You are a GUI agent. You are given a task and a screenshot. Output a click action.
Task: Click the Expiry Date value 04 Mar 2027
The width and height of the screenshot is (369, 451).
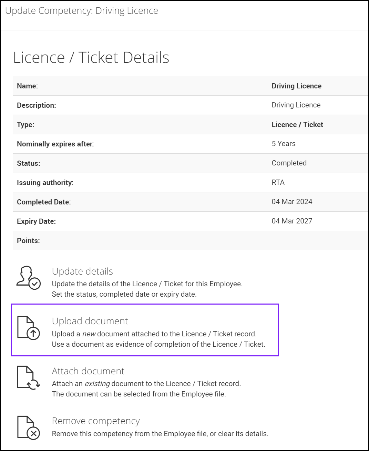[292, 221]
